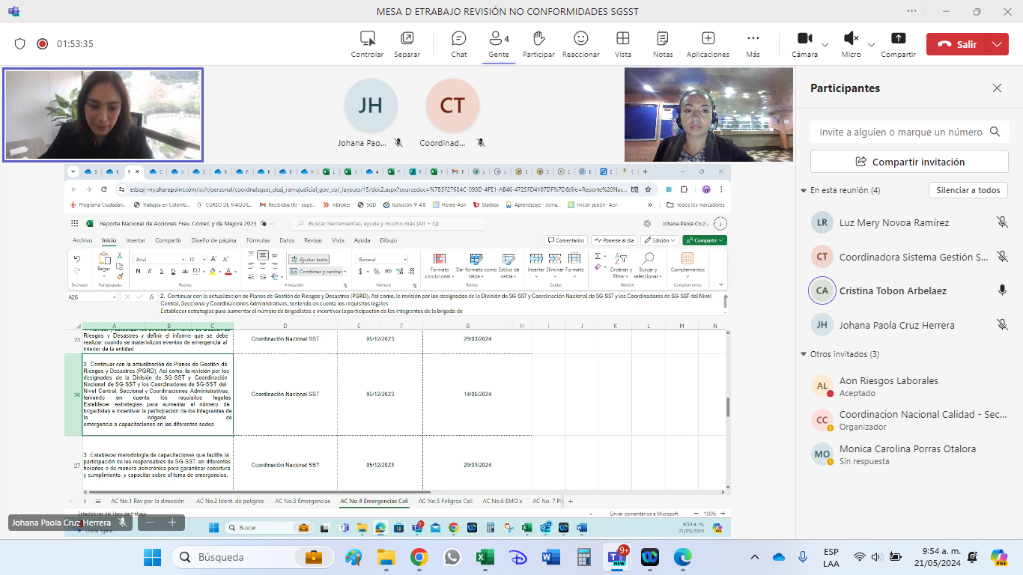
Task: Click the 'Compartir invitación' button
Action: (909, 162)
